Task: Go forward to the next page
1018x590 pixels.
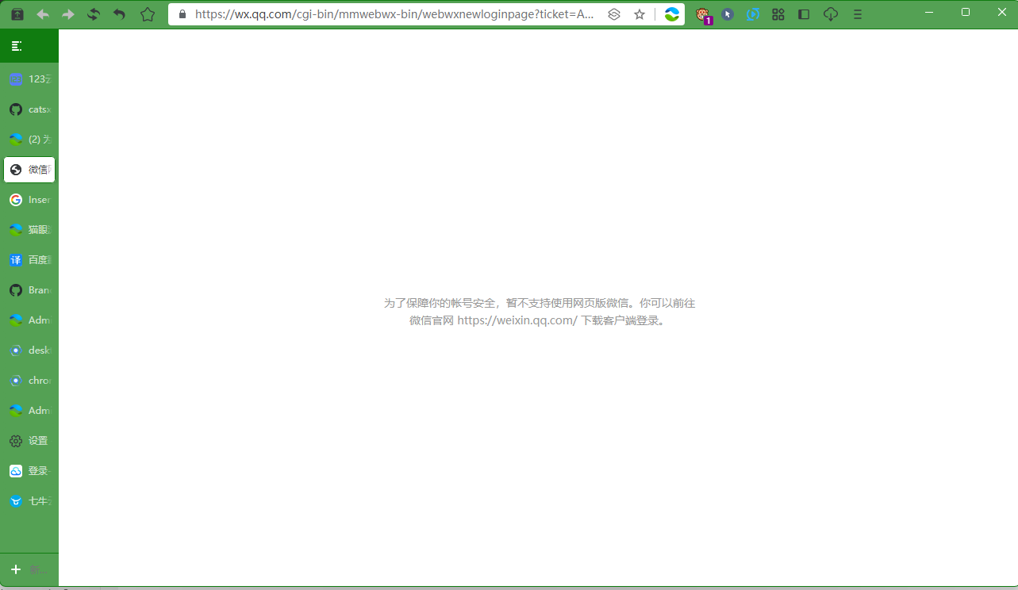Action: 68,14
